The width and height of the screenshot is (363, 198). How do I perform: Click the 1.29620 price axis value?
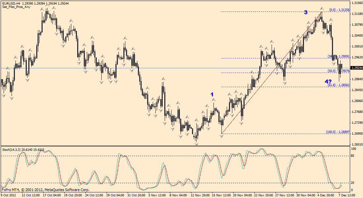[x=357, y=57]
